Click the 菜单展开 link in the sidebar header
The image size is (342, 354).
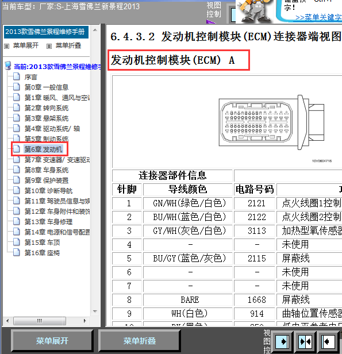(25, 45)
